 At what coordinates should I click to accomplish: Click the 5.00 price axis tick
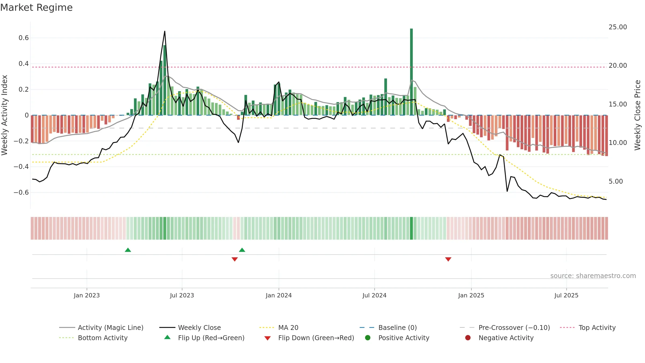click(x=616, y=181)
